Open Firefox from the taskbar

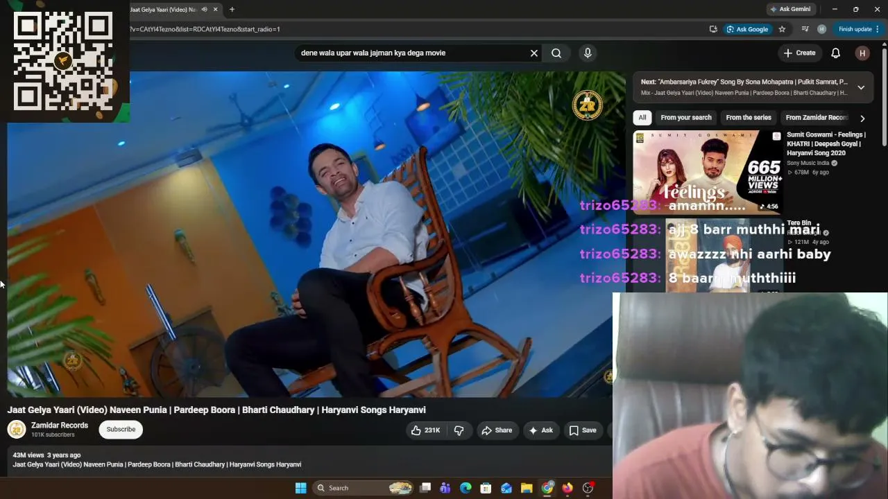point(567,488)
